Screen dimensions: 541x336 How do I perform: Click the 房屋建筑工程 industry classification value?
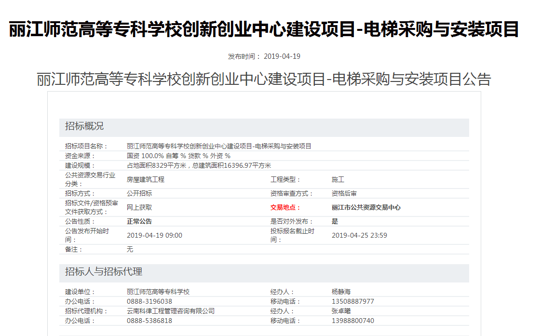[146, 179]
